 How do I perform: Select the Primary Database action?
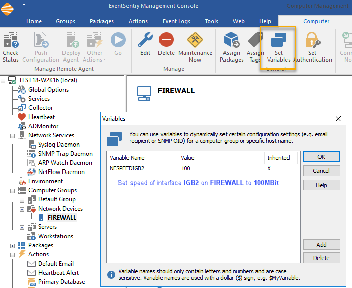(61, 282)
